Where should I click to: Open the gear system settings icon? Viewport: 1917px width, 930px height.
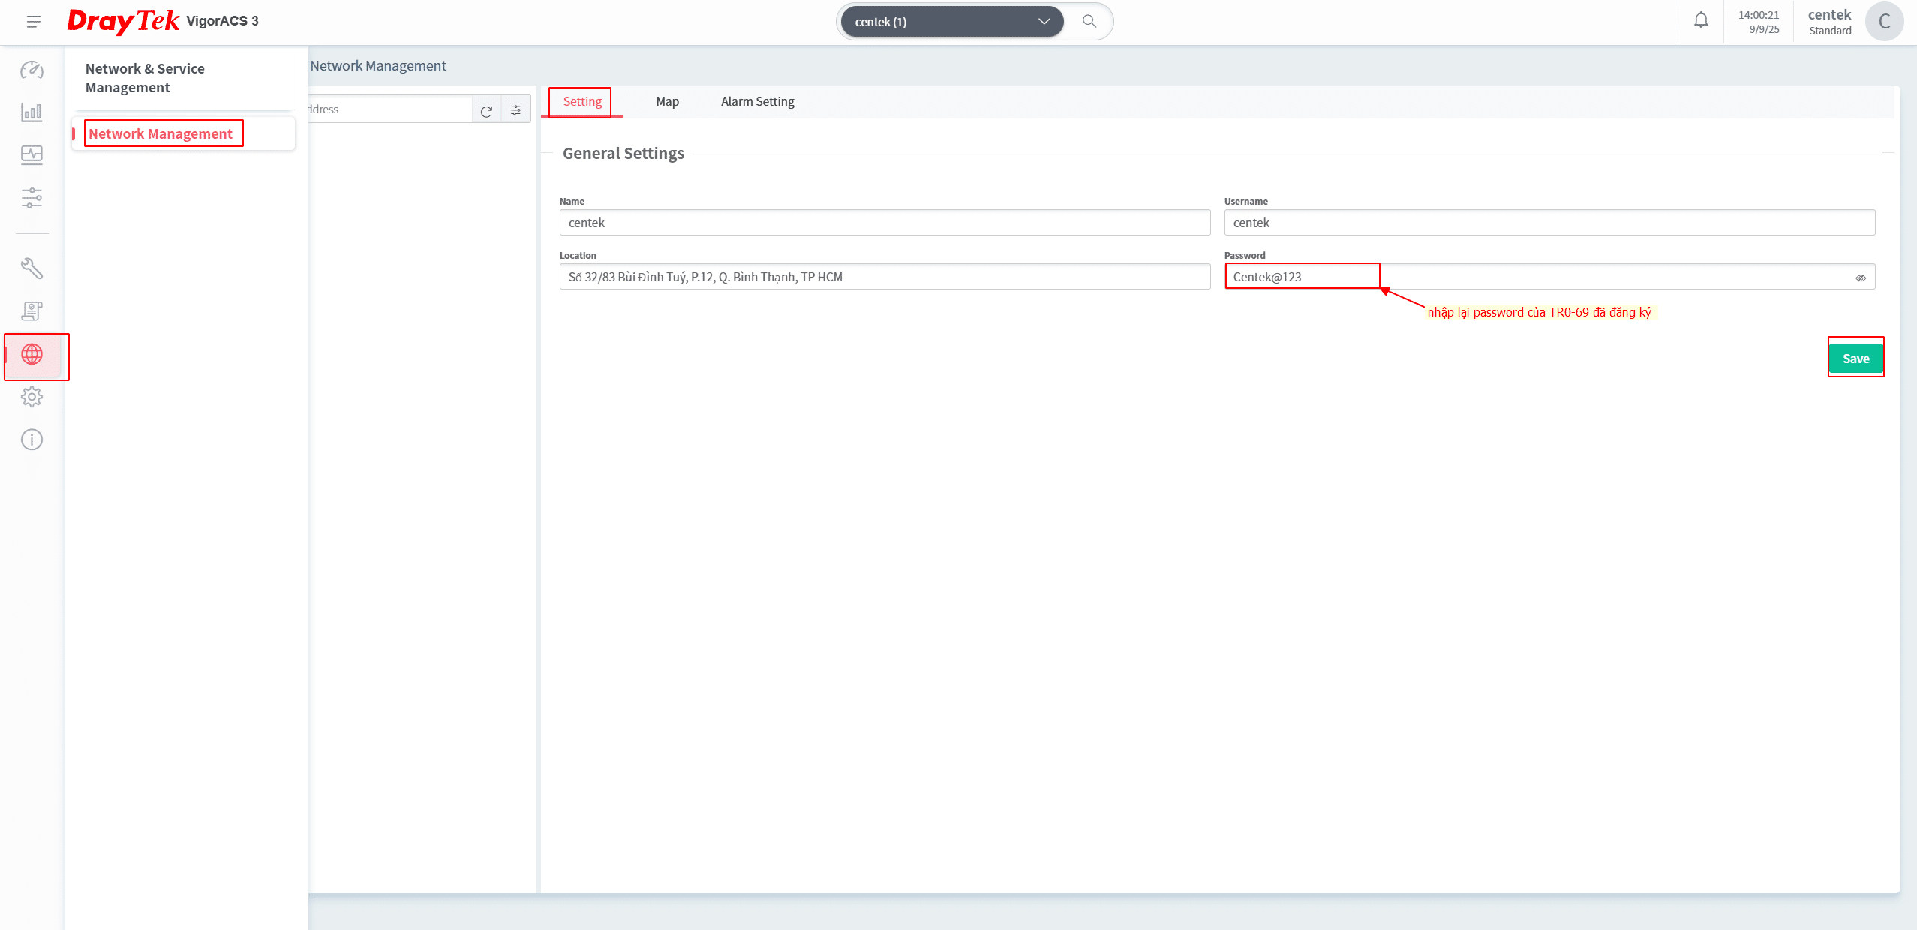(x=32, y=397)
